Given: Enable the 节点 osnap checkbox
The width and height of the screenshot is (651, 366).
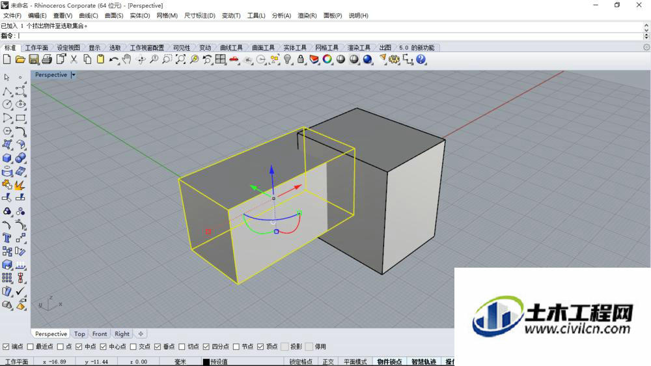Looking at the screenshot, I should 236,346.
